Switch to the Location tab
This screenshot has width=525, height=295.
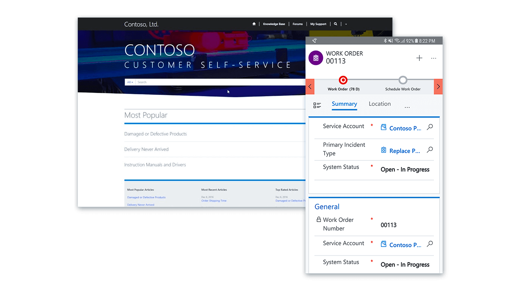[x=380, y=104]
